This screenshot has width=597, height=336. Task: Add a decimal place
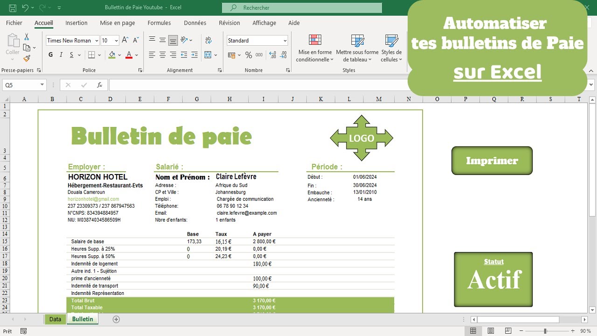click(273, 55)
